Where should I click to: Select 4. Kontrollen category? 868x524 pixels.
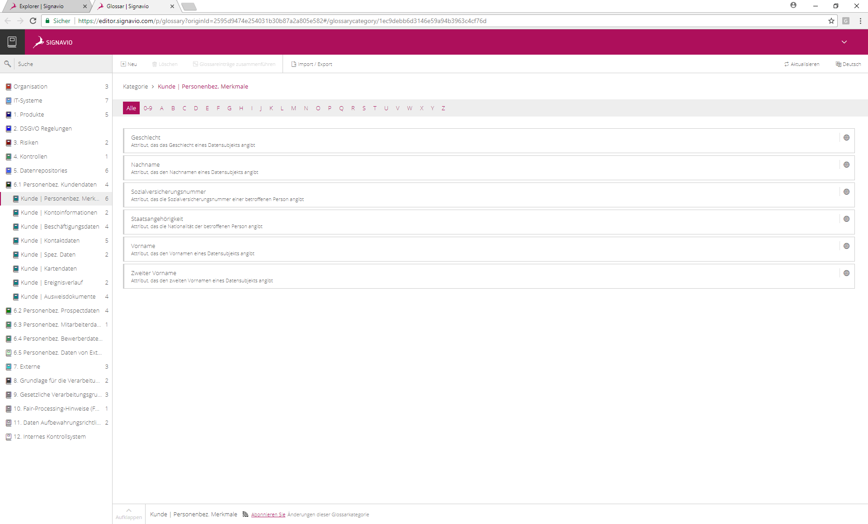click(x=56, y=157)
